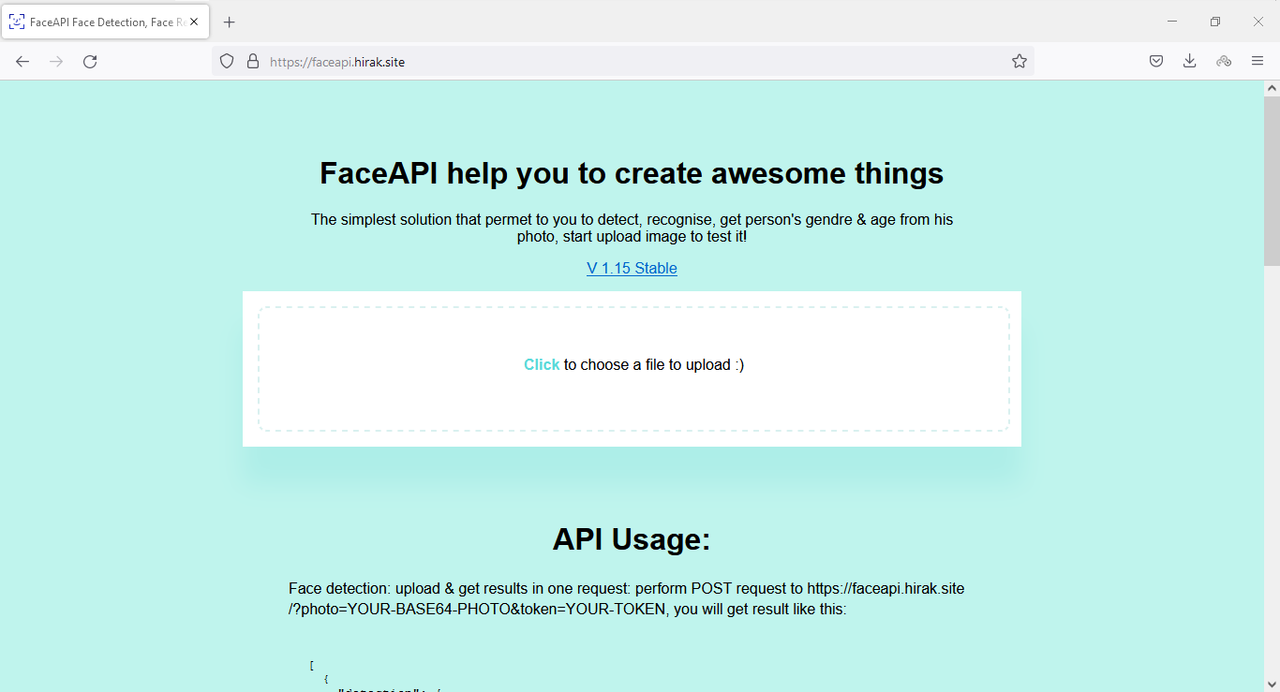Close the FaceAPI Face Detection tab
The height and width of the screenshot is (692, 1280).
194,22
